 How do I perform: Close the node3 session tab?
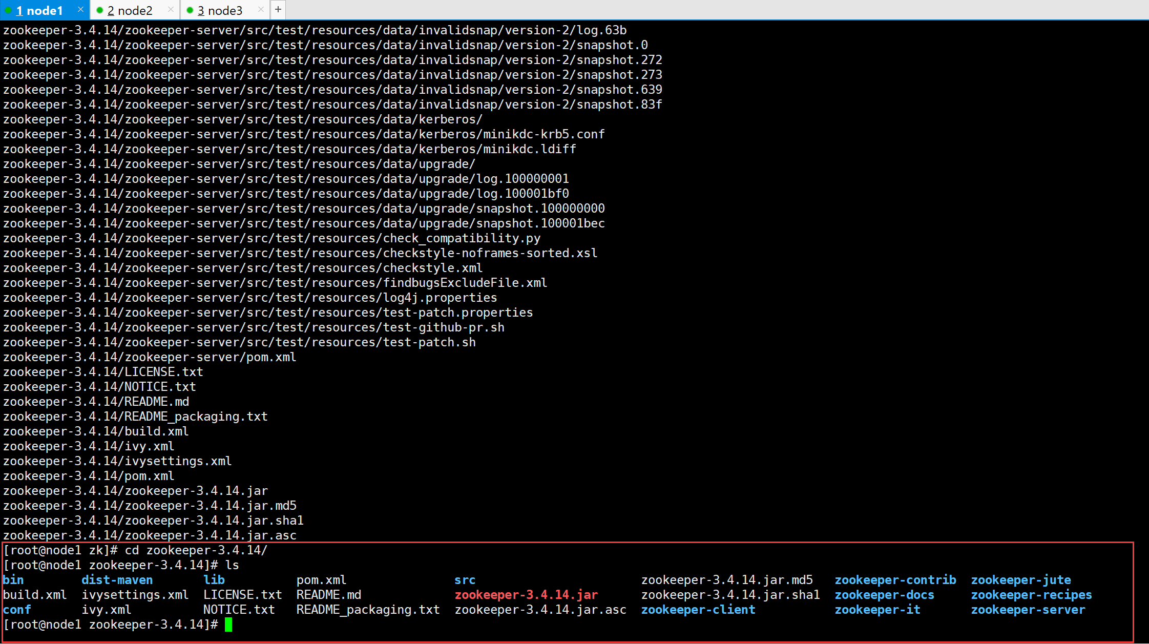pyautogui.click(x=261, y=9)
